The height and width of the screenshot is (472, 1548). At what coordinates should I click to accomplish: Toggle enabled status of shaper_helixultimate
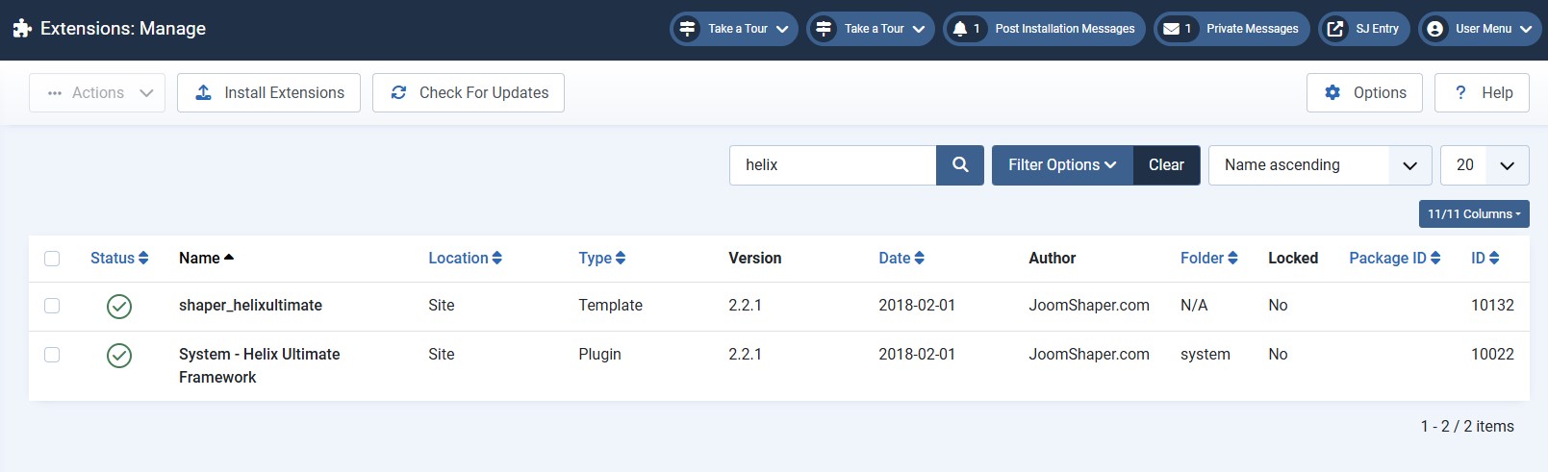(119, 307)
